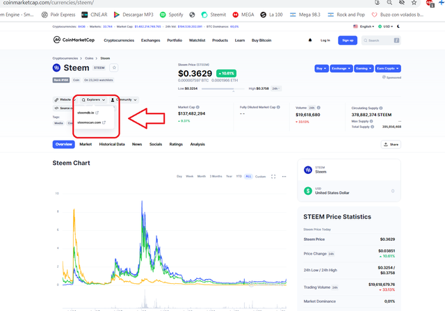Open Spotify bookmark
Screen dimensions: 445x311
pyautogui.click(x=172, y=15)
